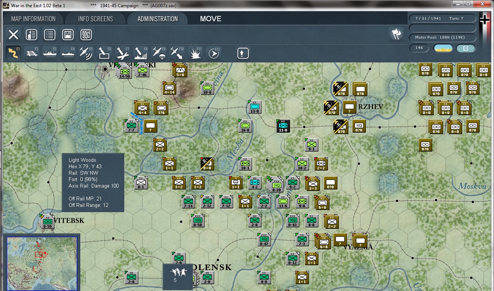
Task: Select the 0-39 HQ stack
Action: [276, 185]
